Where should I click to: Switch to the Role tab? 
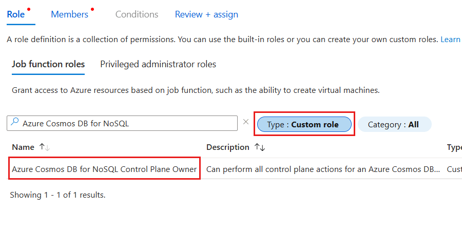pyautogui.click(x=16, y=14)
